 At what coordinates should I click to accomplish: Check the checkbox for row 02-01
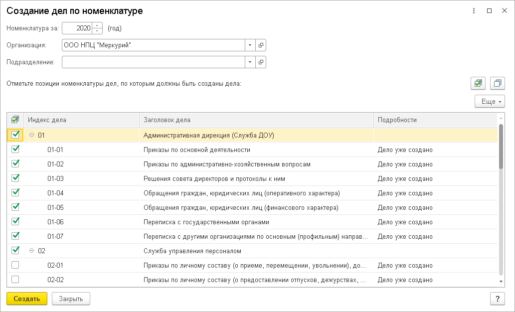(x=15, y=266)
